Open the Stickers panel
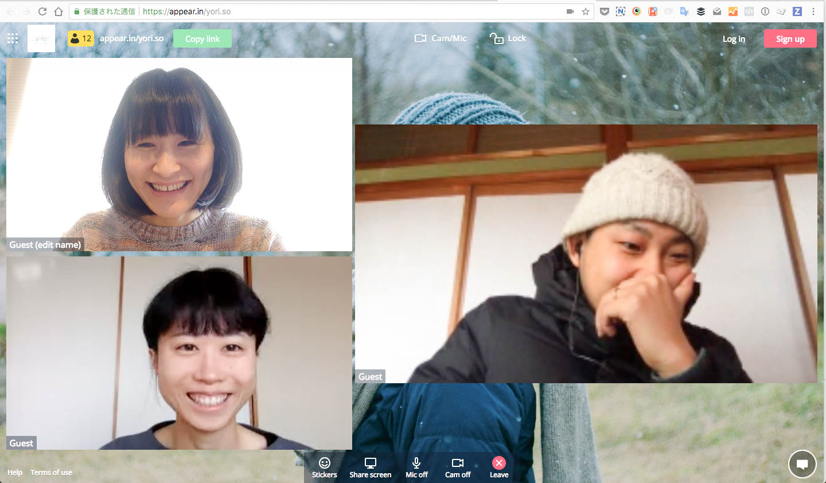The height and width of the screenshot is (483, 826). [325, 468]
